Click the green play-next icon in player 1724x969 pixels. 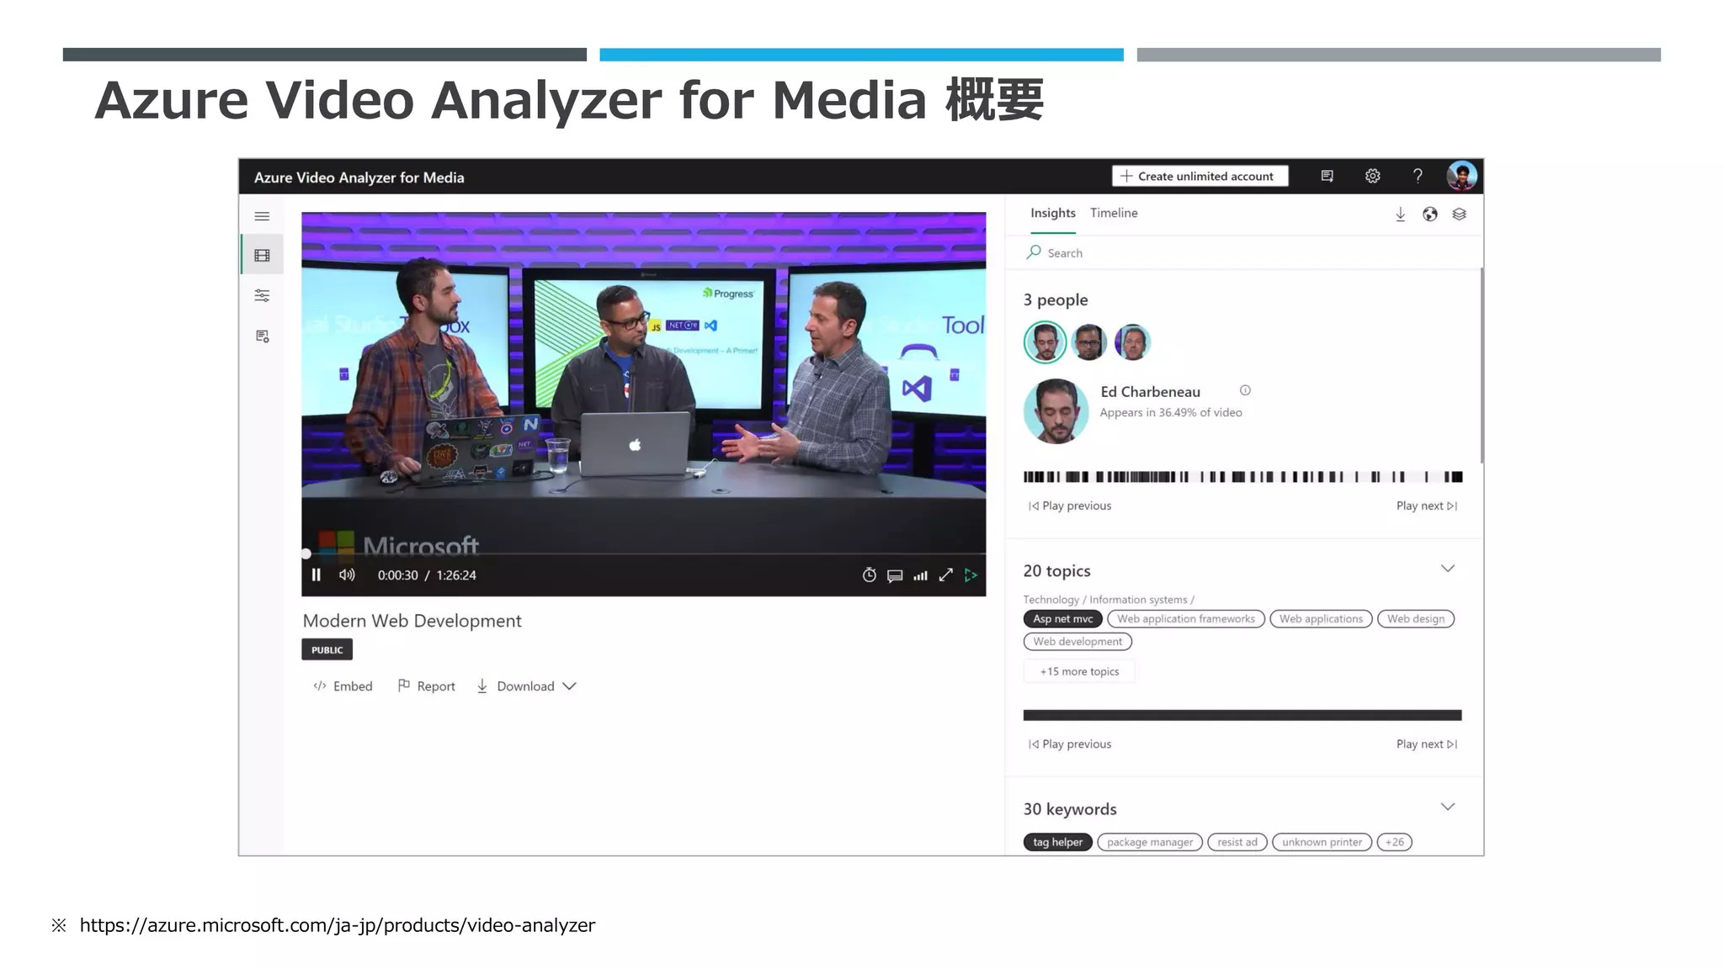[x=971, y=575]
